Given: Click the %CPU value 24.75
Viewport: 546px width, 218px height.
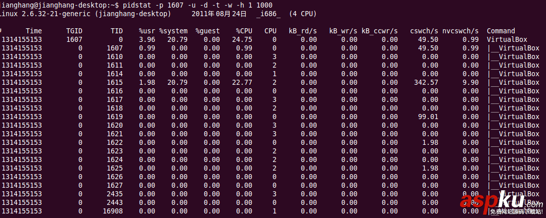Looking at the screenshot, I should [242, 40].
